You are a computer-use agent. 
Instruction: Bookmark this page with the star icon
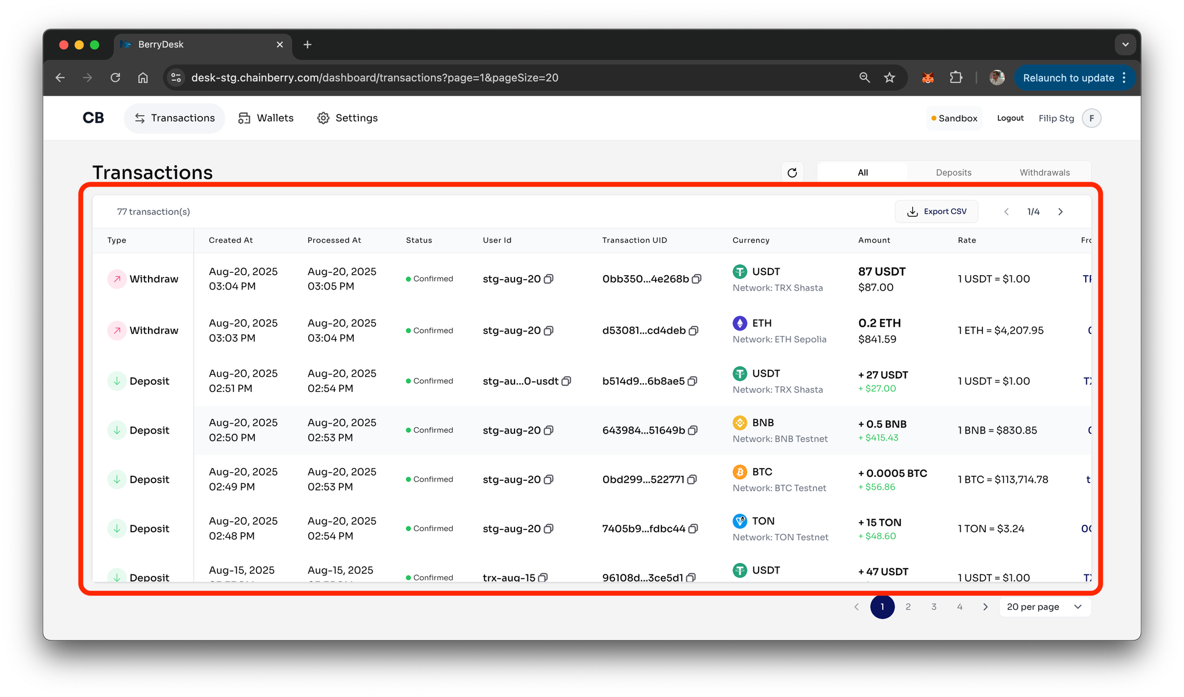(889, 77)
